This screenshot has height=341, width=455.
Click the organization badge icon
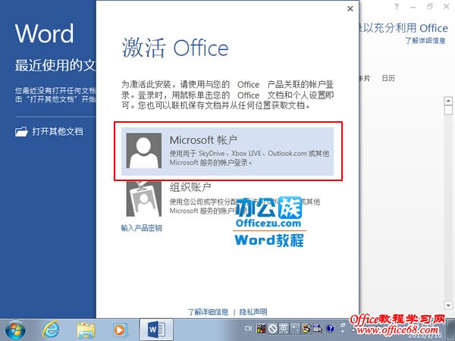[144, 199]
